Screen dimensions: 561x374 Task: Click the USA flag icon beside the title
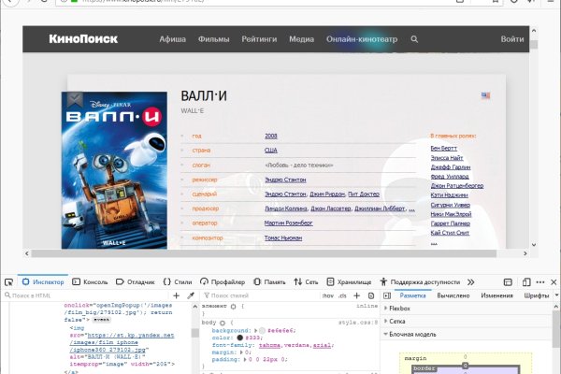pos(485,95)
